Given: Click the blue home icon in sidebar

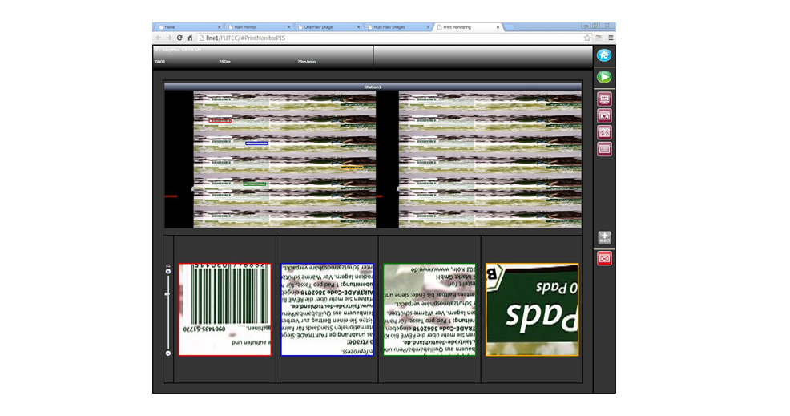Looking at the screenshot, I should [x=604, y=55].
